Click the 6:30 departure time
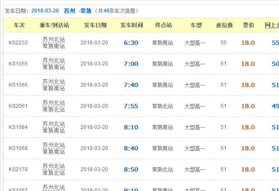Image resolution: width=279 pixels, height=191 pixels. (x=131, y=42)
